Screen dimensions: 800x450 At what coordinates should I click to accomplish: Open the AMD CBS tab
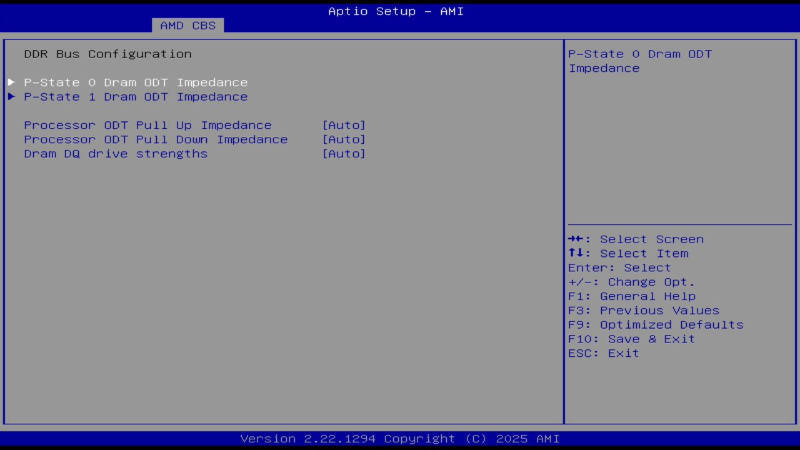point(187,26)
